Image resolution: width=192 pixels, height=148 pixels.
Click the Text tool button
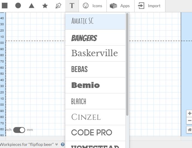click(72, 6)
